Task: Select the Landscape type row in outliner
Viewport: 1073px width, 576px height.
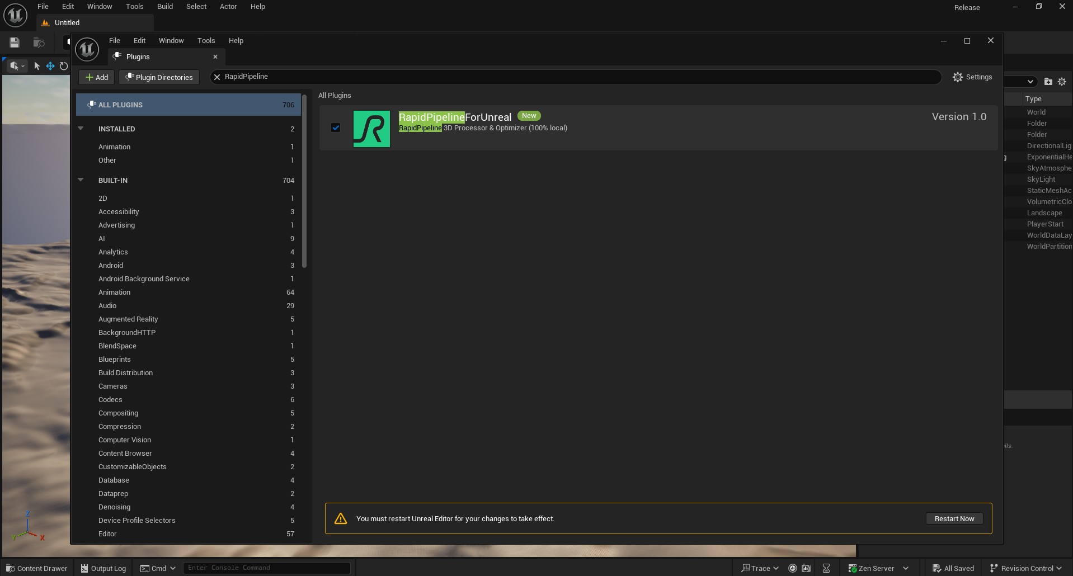Action: pyautogui.click(x=1044, y=213)
